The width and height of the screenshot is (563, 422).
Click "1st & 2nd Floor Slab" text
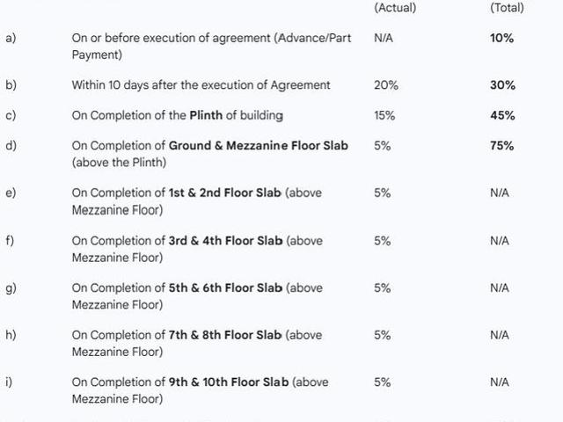tap(225, 193)
